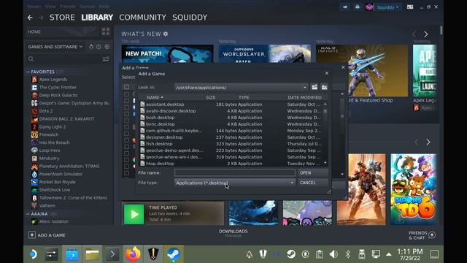467x263 pixels.
Task: Click plus icon next to Add a Game
Action: click(32, 235)
